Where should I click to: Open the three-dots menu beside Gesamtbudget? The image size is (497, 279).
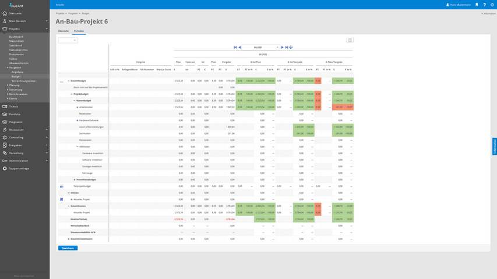click(62, 81)
